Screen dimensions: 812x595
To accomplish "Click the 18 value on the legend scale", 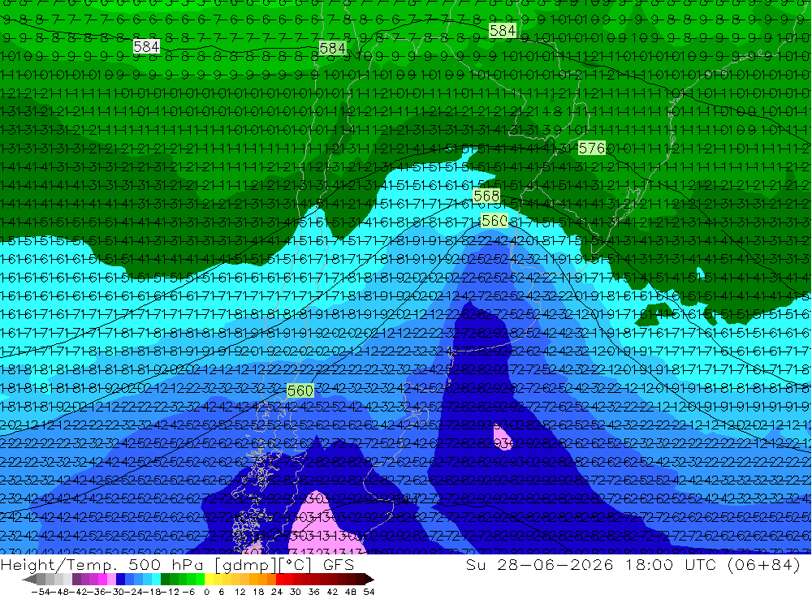I will click(x=258, y=592).
